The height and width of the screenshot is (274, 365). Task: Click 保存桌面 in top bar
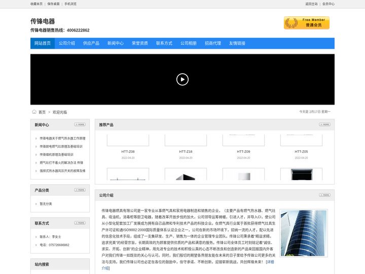click(54, 4)
